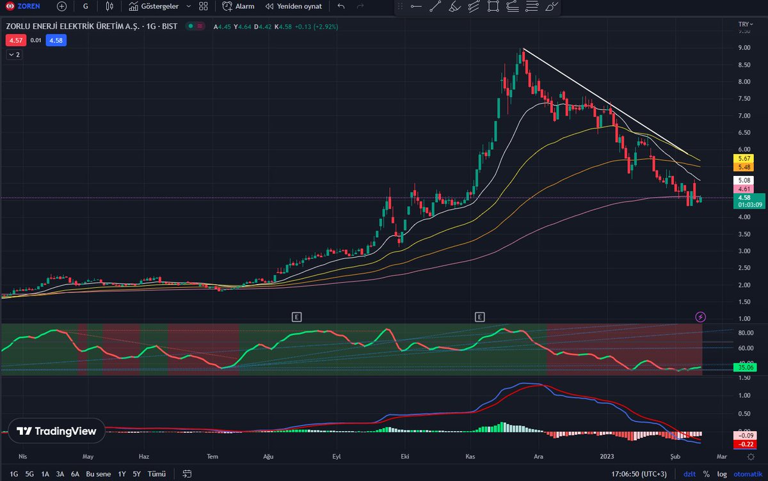Expand the favorite indicators chevron
Screen dimensions: 768x481
188,6
